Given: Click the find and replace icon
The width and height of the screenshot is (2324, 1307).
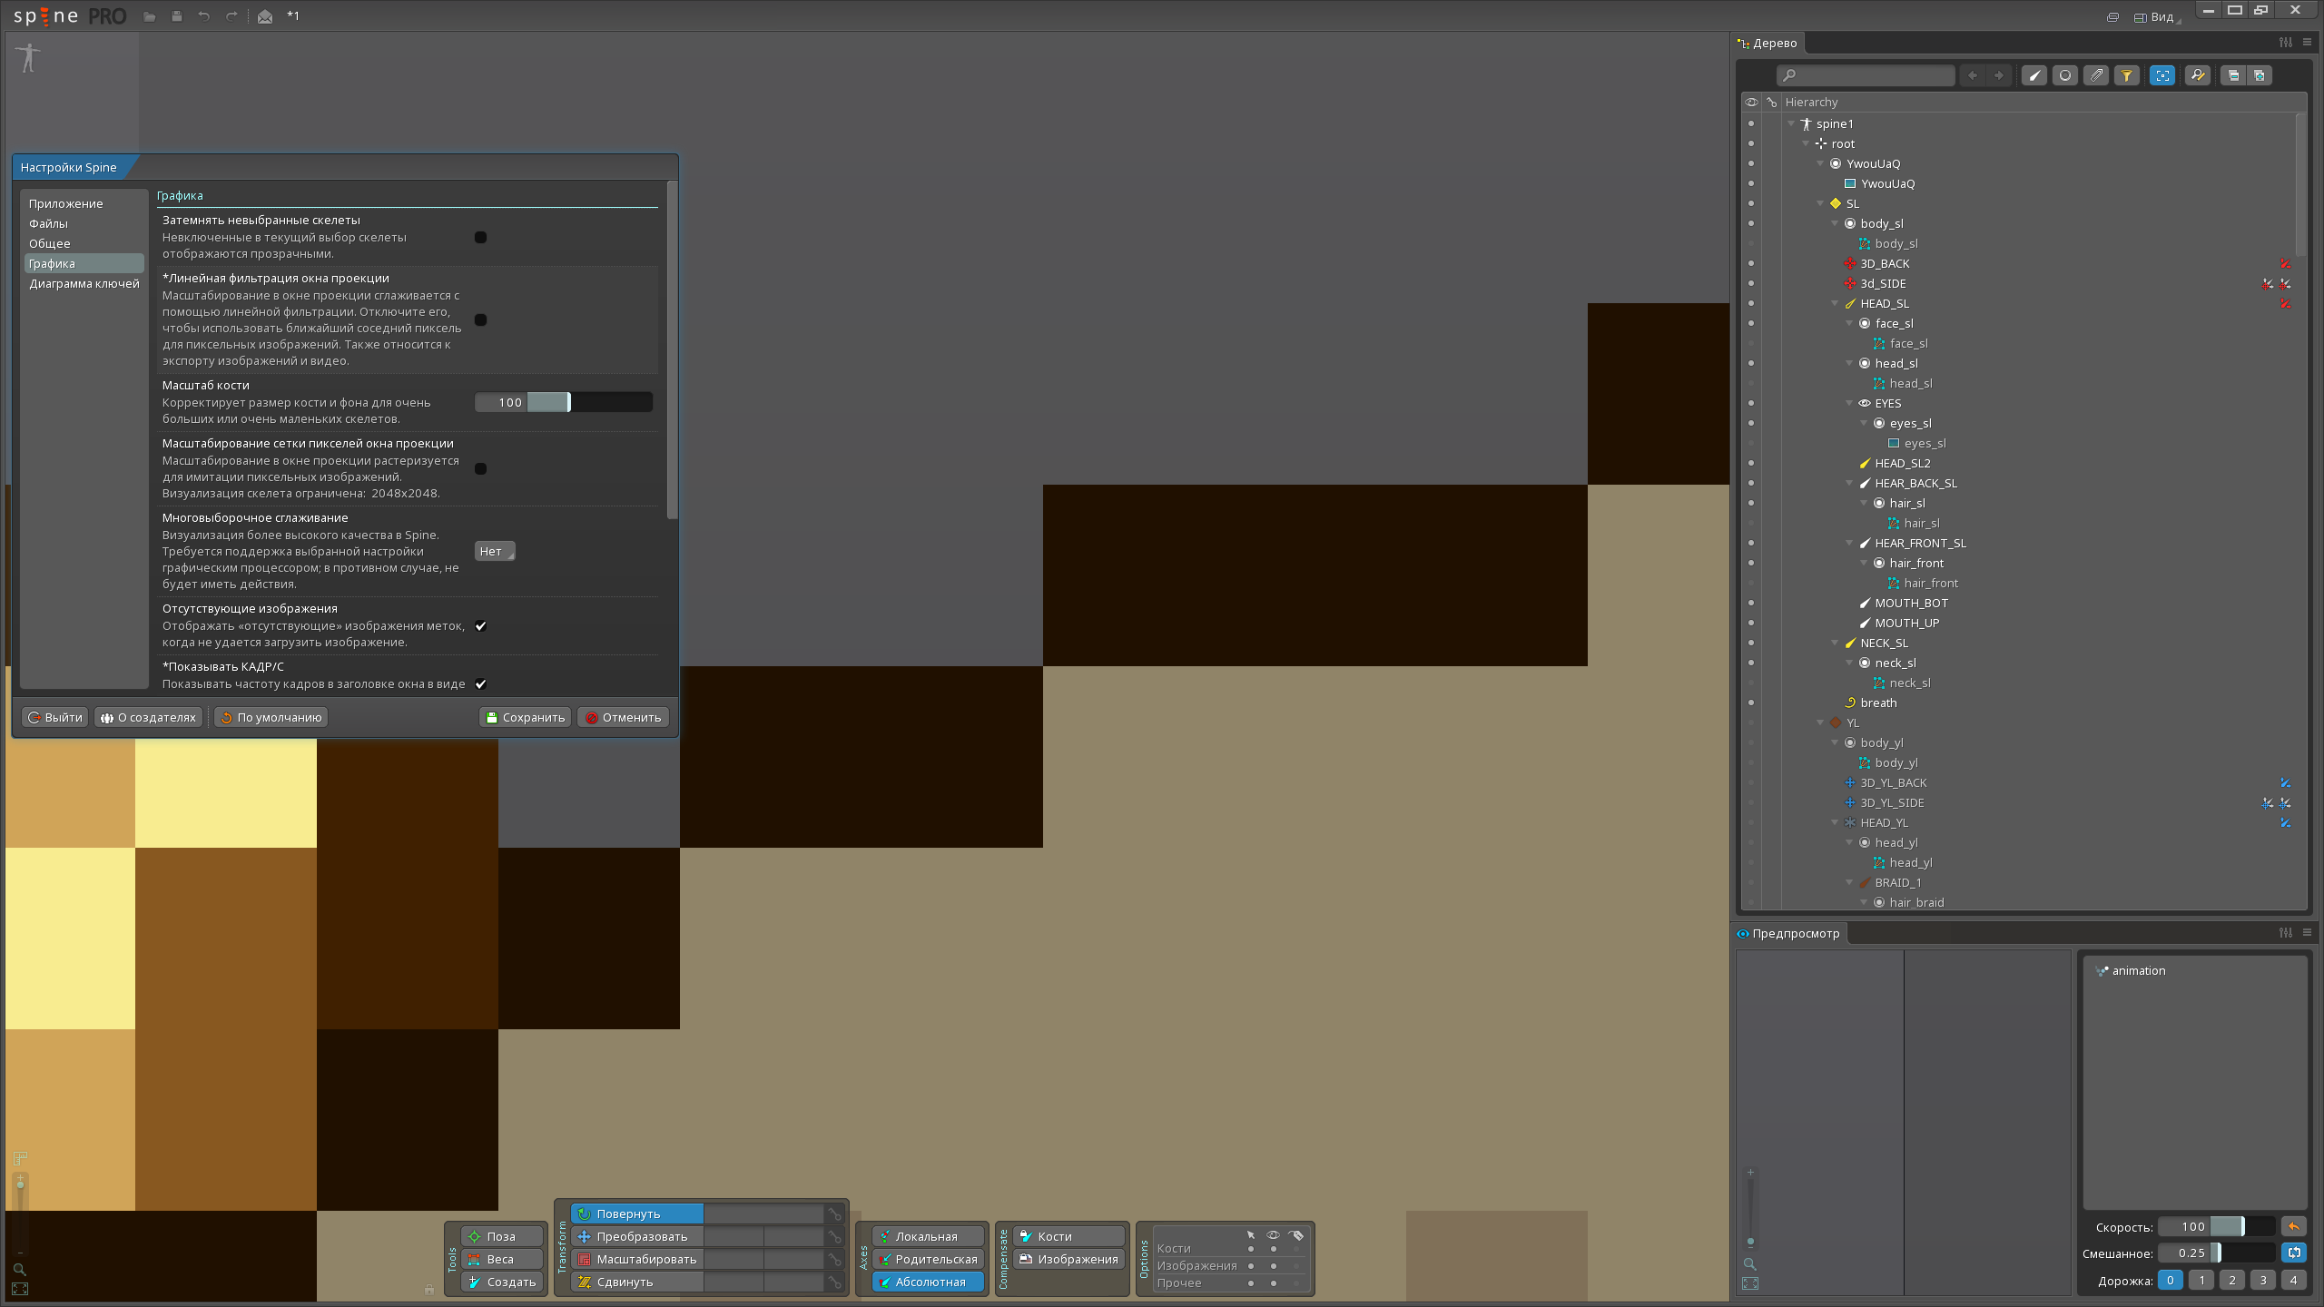Looking at the screenshot, I should [x=2197, y=75].
